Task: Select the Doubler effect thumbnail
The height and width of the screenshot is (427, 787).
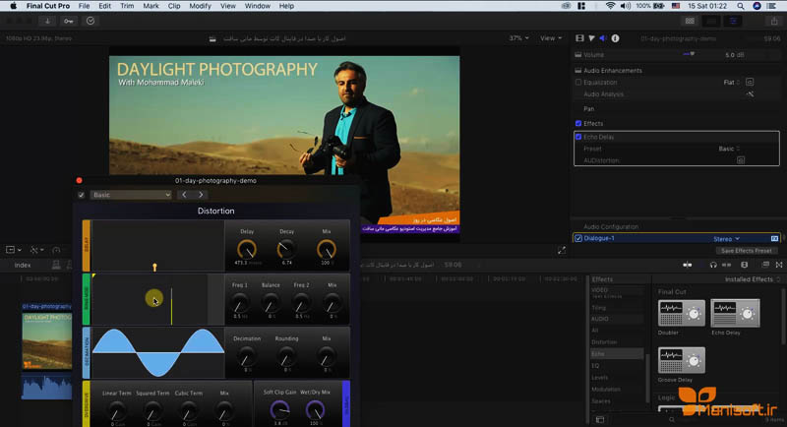Action: coord(681,313)
